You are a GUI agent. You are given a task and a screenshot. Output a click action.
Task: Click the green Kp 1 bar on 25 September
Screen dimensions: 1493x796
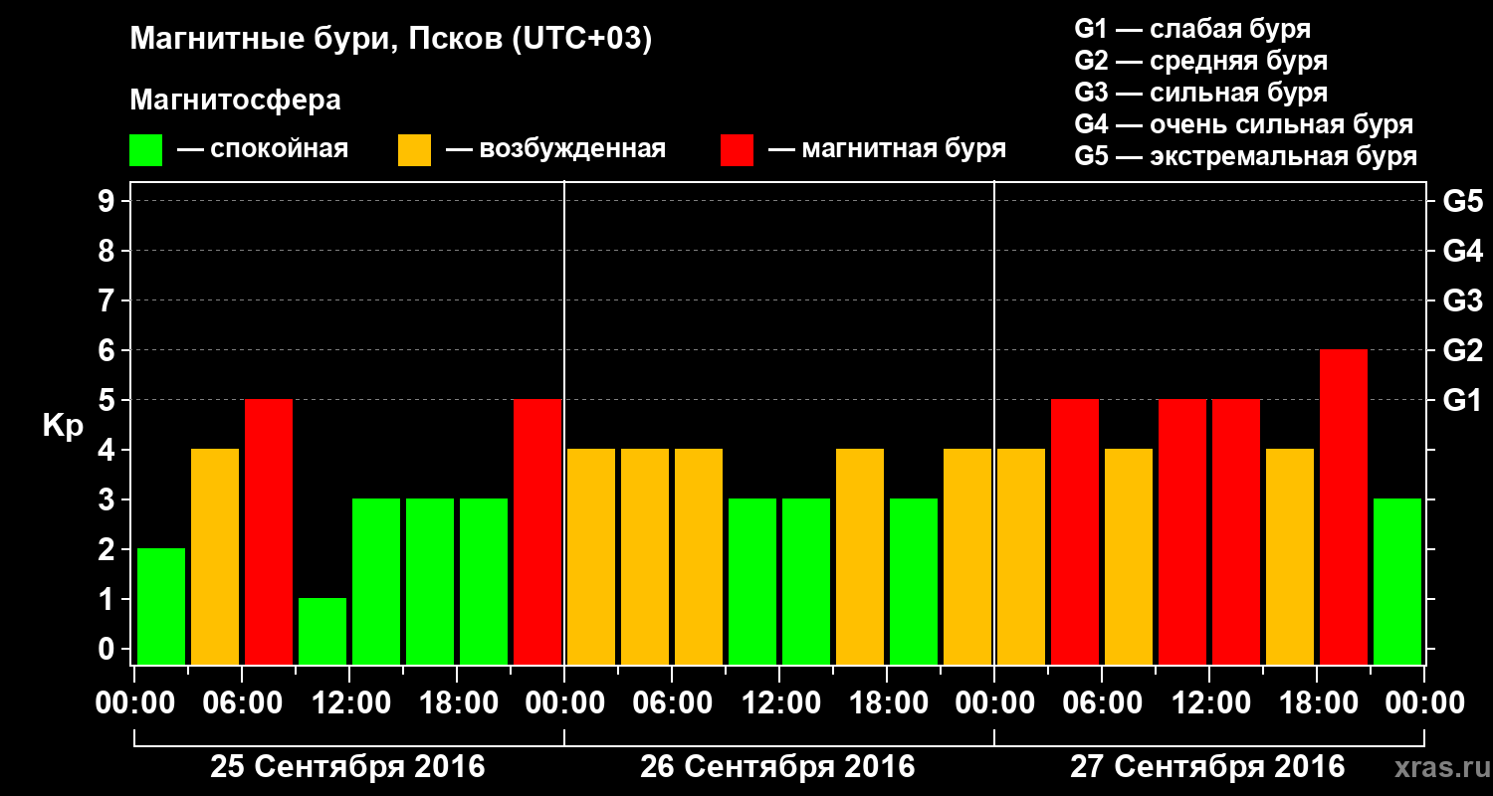322,631
